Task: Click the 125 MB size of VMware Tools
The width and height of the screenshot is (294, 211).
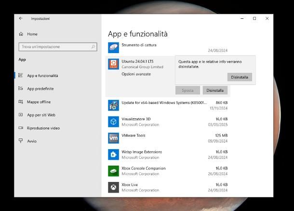Action: (221, 135)
